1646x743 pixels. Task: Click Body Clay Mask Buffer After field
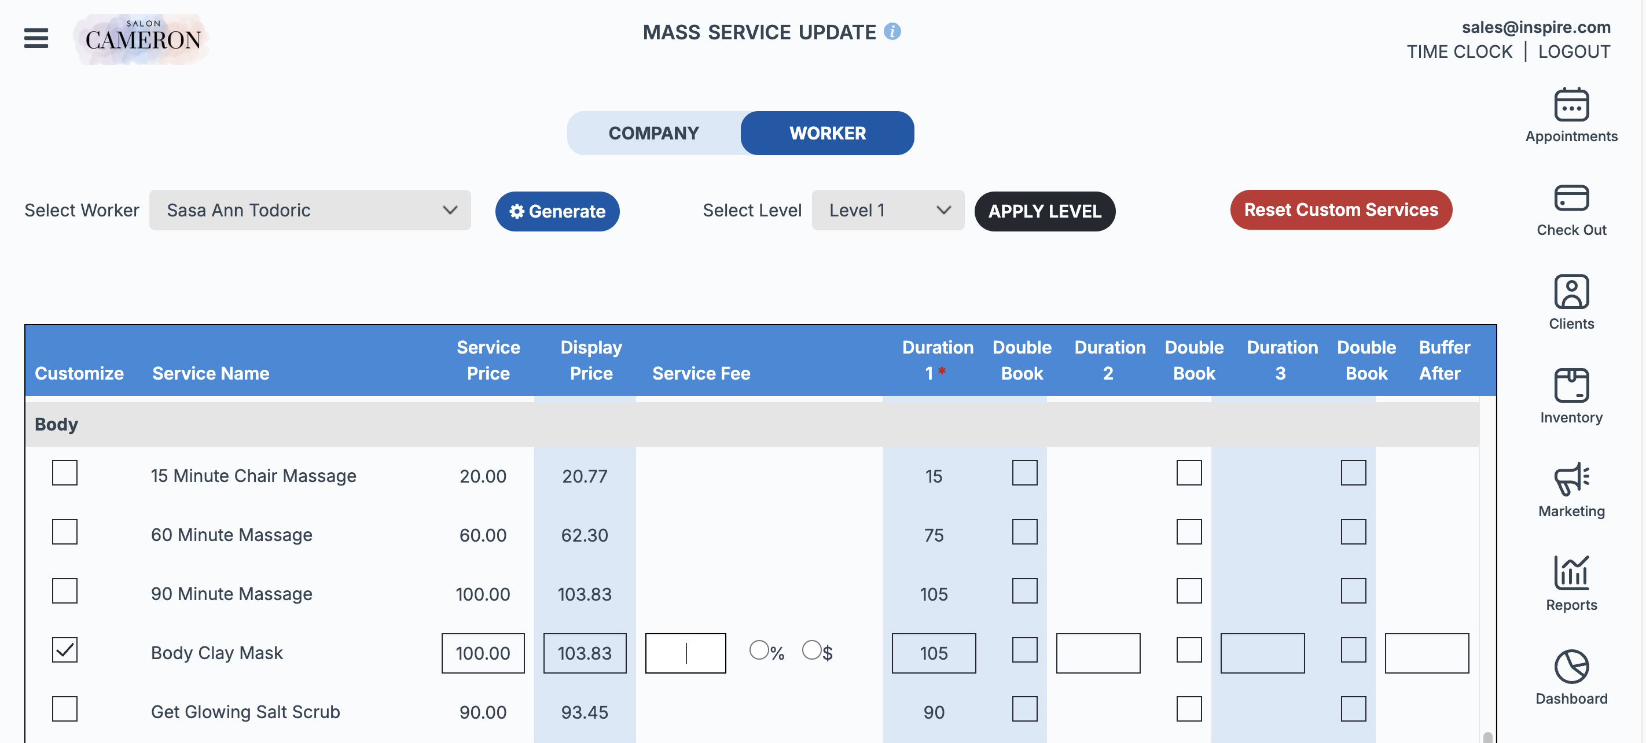coord(1426,653)
